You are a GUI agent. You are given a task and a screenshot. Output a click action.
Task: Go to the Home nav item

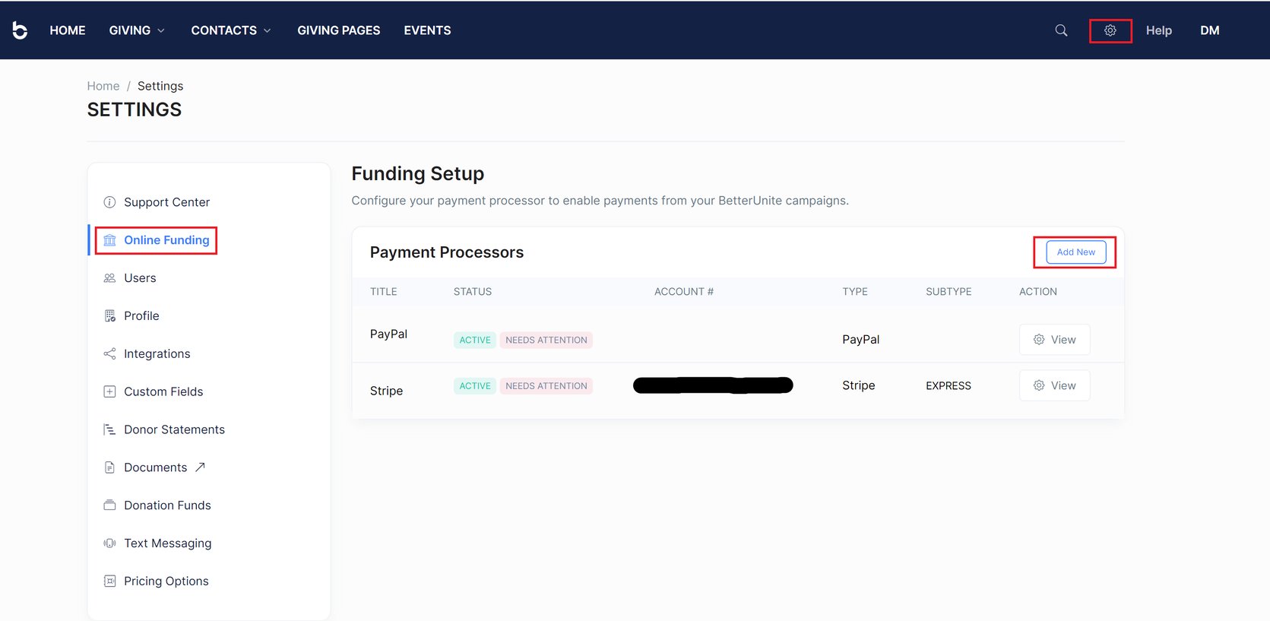(x=68, y=30)
